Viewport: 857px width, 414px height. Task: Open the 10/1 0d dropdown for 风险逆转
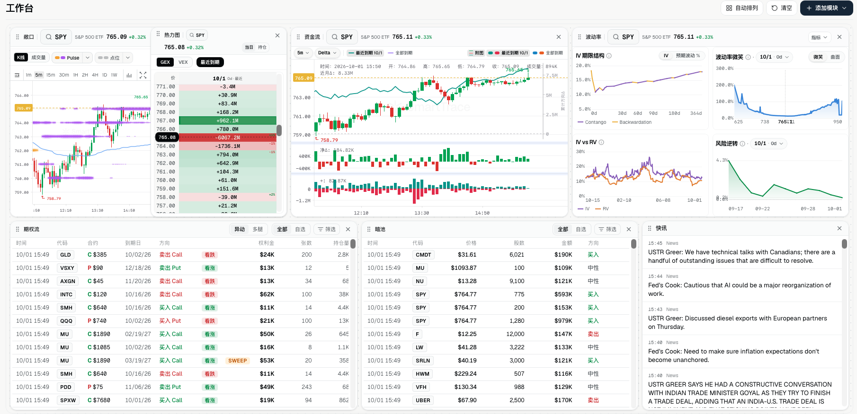pyautogui.click(x=768, y=144)
